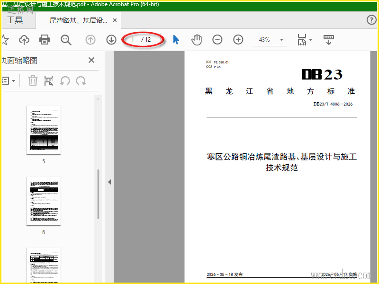Open thumbnail panel options menu dropdown
The height and width of the screenshot is (284, 379).
[x=9, y=80]
